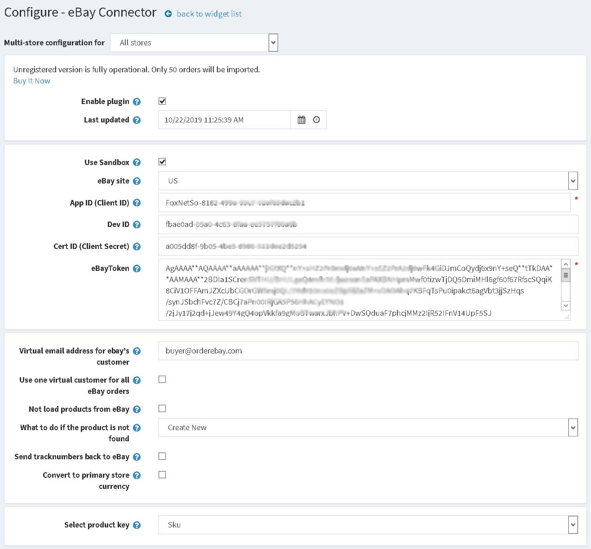Show help for Virtual email address
Screen dimensions: 591x549
tap(137, 351)
